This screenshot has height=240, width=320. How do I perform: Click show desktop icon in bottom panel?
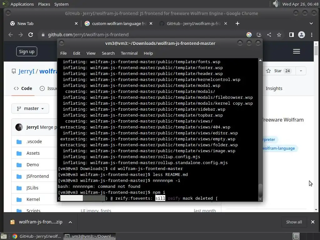[4, 236]
